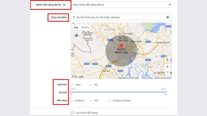207x116 pixels.
Task: Open Report a map error link
Action: (x=163, y=78)
